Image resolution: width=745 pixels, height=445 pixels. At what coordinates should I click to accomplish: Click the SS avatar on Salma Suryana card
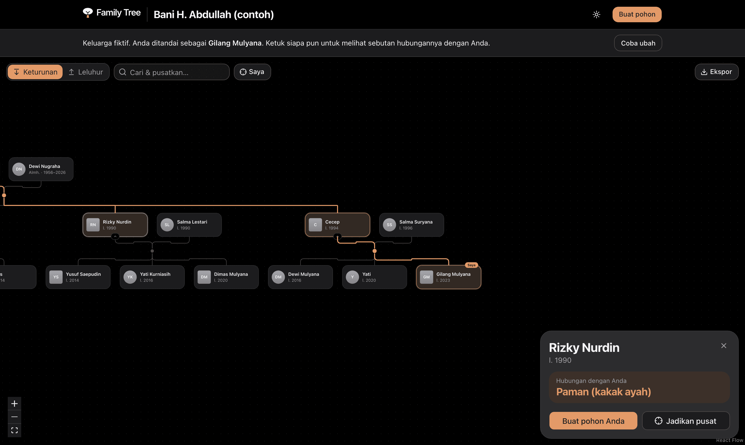coord(389,225)
